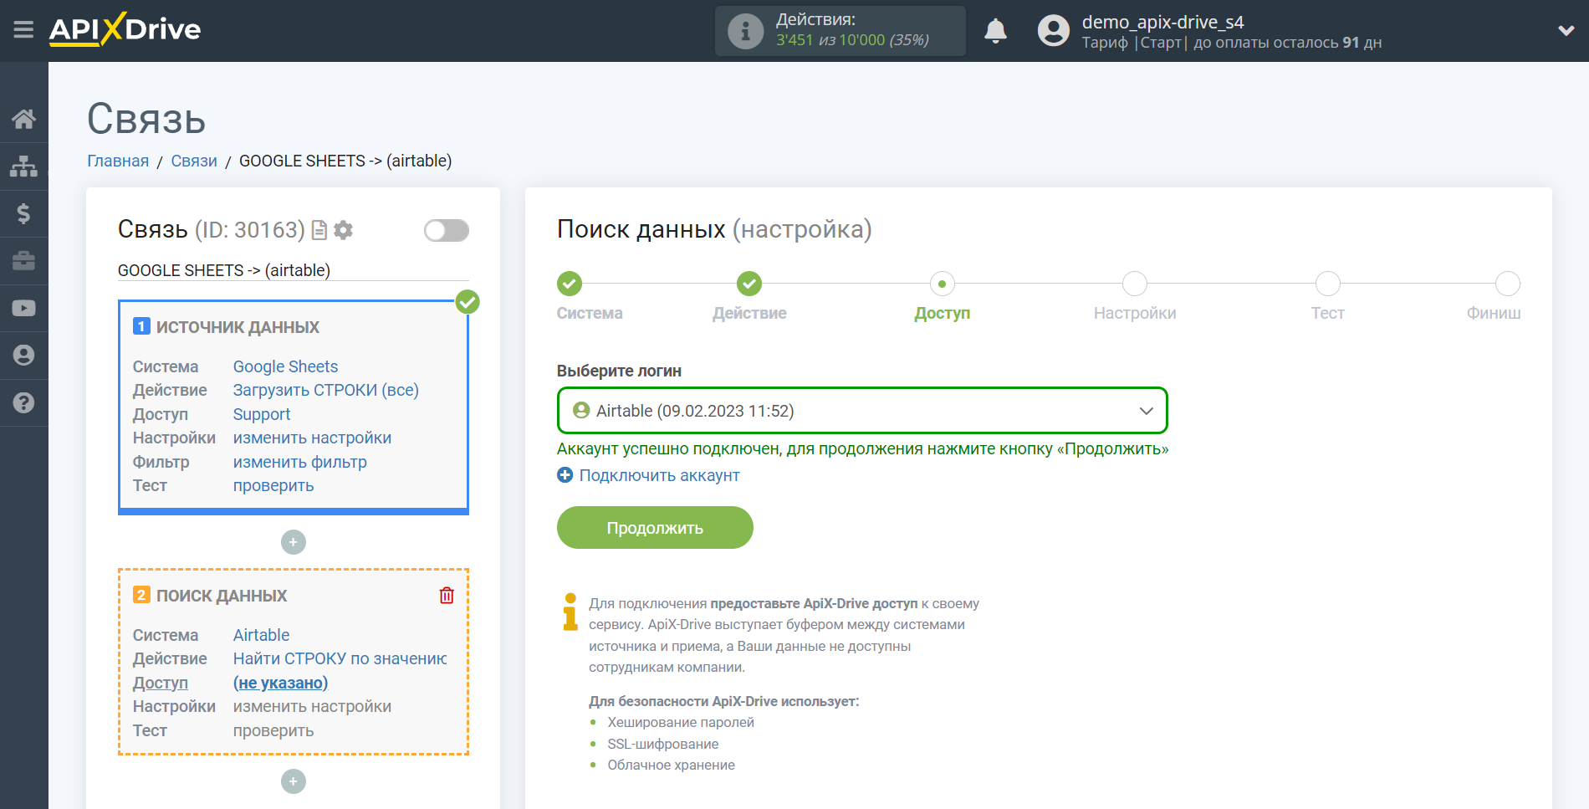
Task: Go to the Настройки step
Action: click(x=1134, y=284)
